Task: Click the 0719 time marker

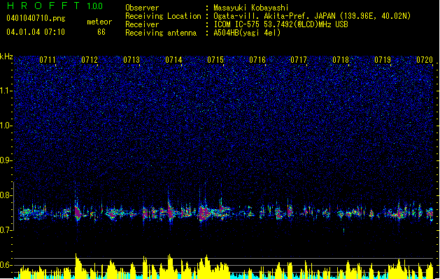Action: tap(383, 60)
